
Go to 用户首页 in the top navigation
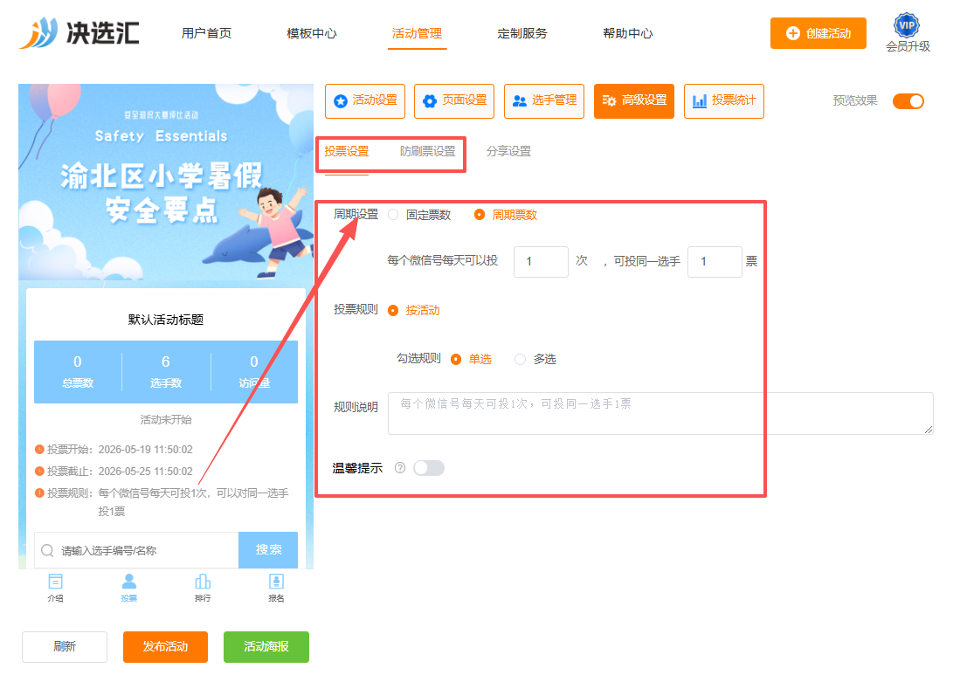pyautogui.click(x=206, y=33)
